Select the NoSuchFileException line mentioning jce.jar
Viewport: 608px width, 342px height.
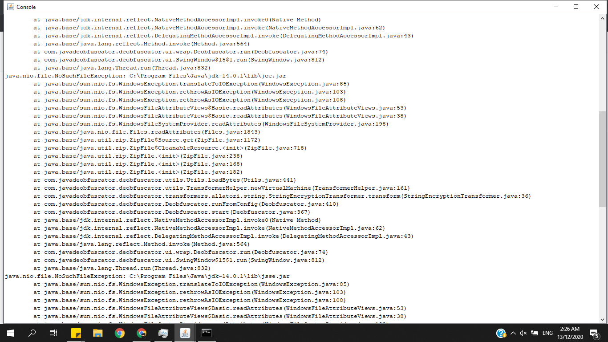[x=145, y=75]
